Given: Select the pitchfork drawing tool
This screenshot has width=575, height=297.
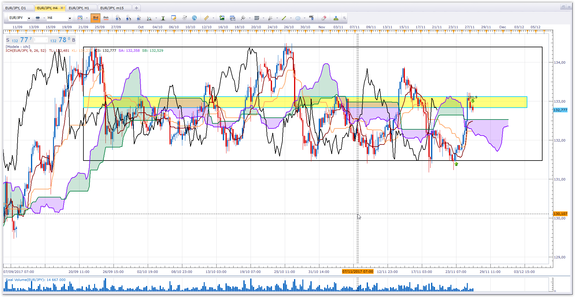Looking at the screenshot, I should tap(243, 18).
